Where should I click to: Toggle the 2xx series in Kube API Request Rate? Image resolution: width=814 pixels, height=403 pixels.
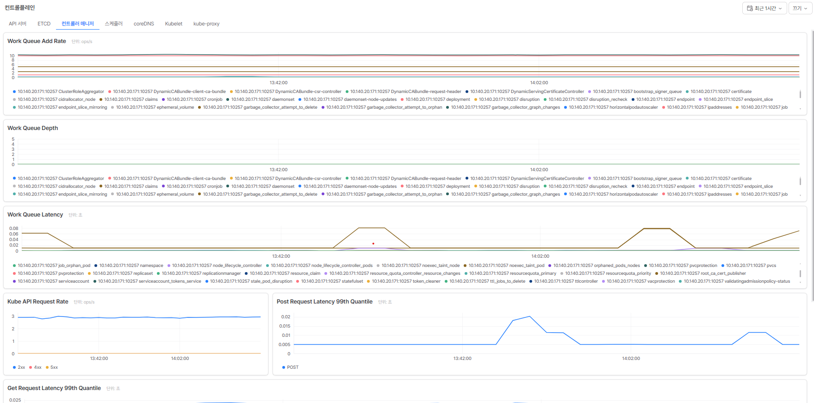19,367
